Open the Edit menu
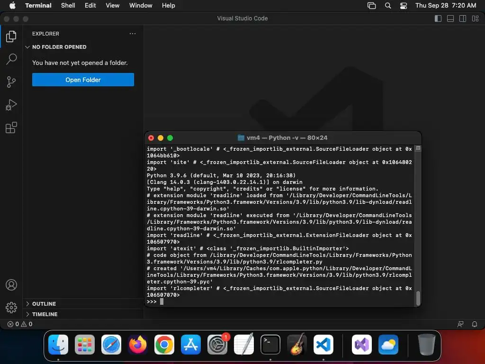 90,5
